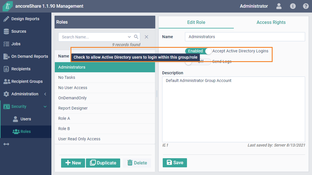Click the Recipient Groups people icon
The image size is (312, 175).
[x=7, y=81]
